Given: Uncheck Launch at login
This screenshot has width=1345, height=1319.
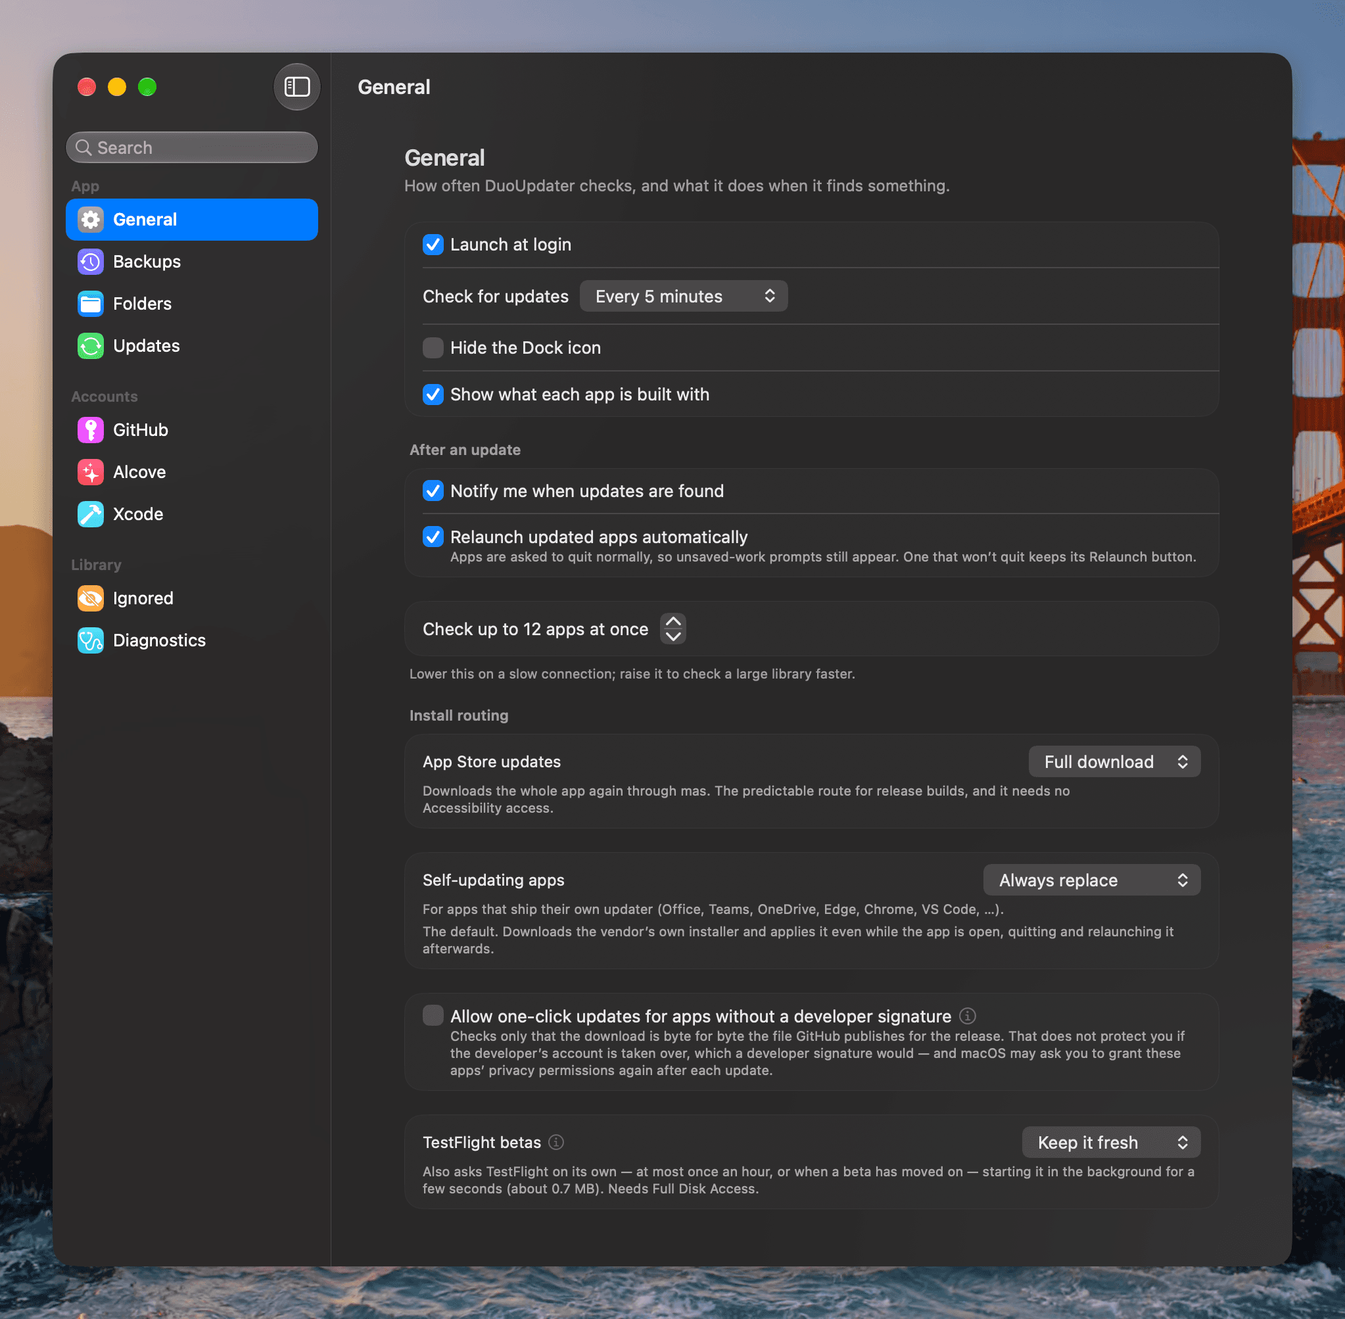Looking at the screenshot, I should point(433,245).
